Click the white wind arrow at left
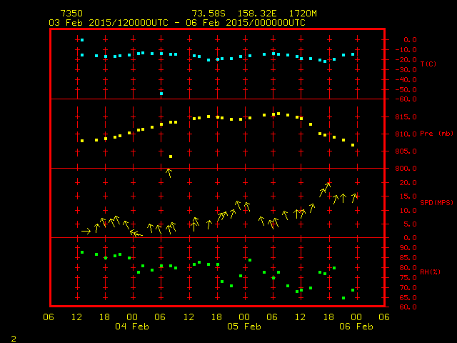Screen dimensions: 457x343 click(86, 231)
